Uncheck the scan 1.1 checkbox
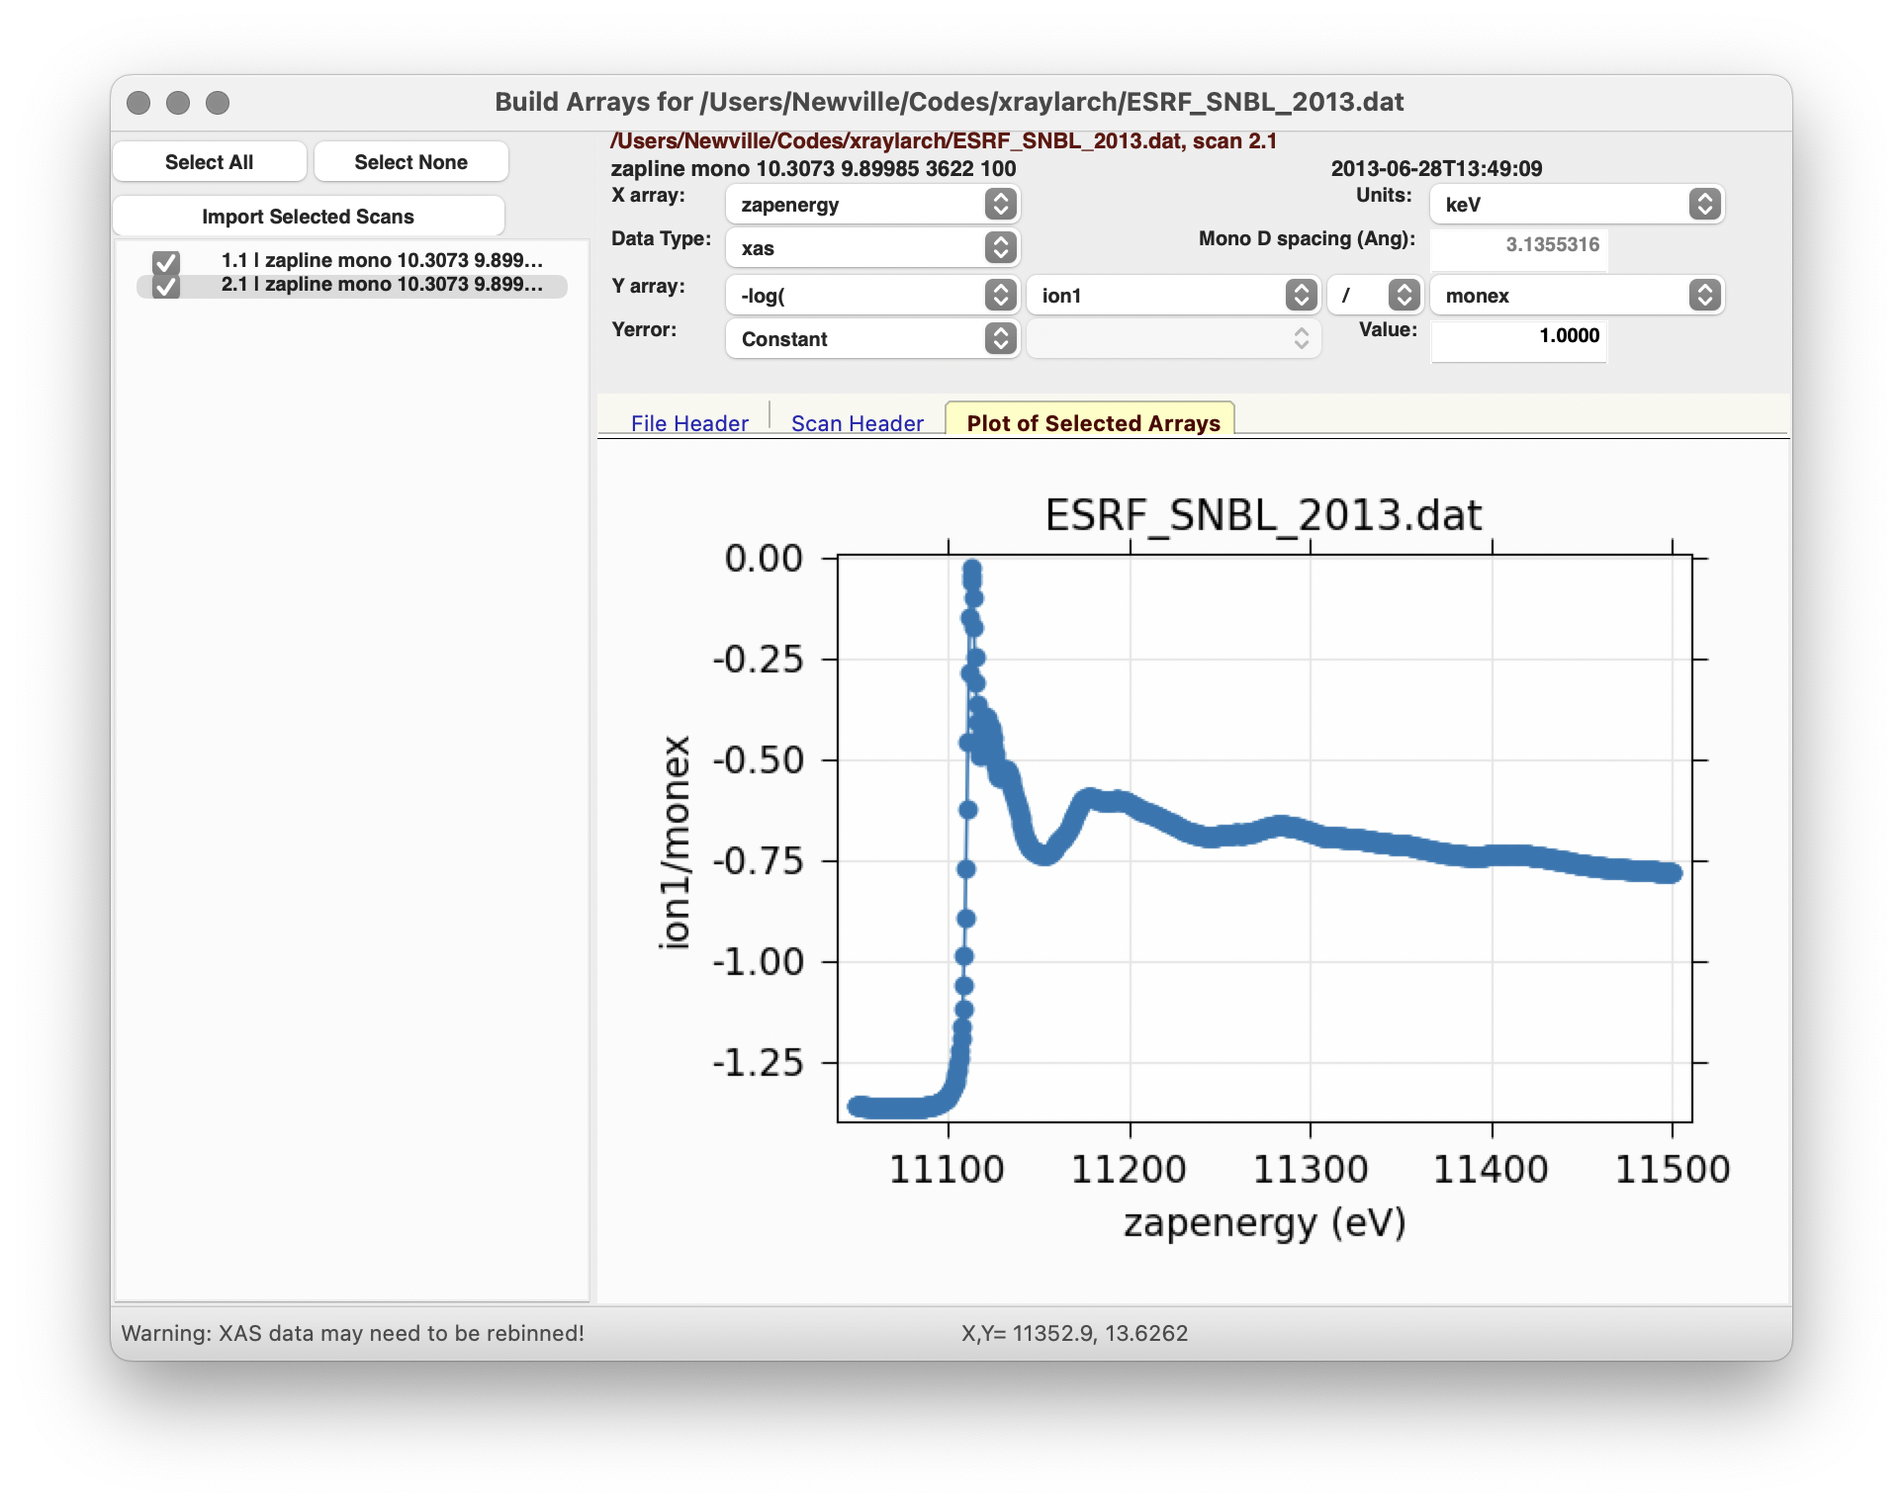The height and width of the screenshot is (1507, 1903). coord(166,262)
